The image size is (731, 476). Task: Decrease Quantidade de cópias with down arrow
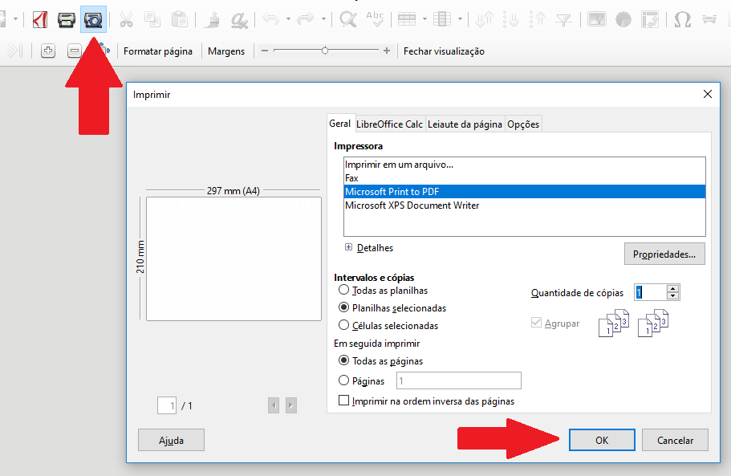[672, 295]
